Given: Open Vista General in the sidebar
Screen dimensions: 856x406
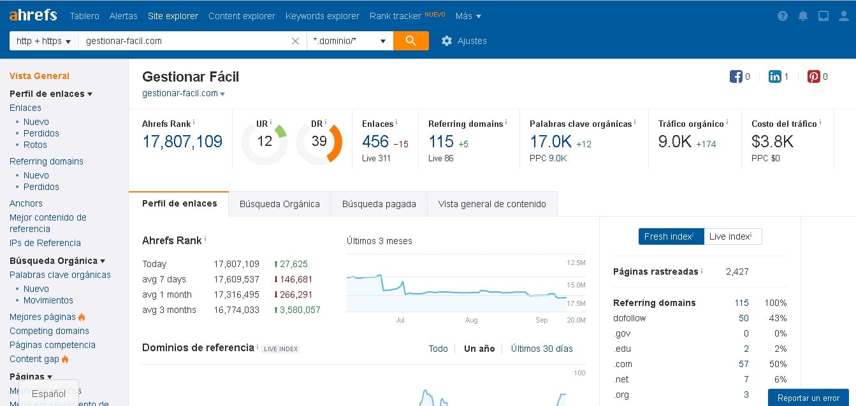Looking at the screenshot, I should coord(40,76).
